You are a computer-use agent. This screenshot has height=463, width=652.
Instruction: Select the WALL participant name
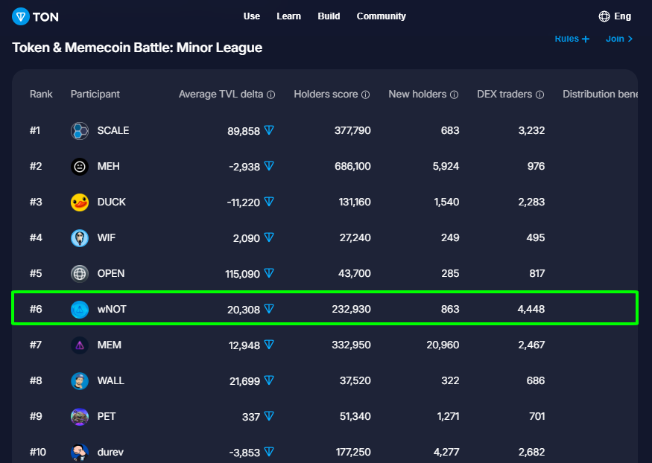pos(110,381)
